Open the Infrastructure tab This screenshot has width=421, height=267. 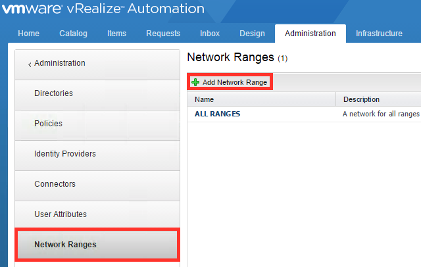pyautogui.click(x=379, y=34)
